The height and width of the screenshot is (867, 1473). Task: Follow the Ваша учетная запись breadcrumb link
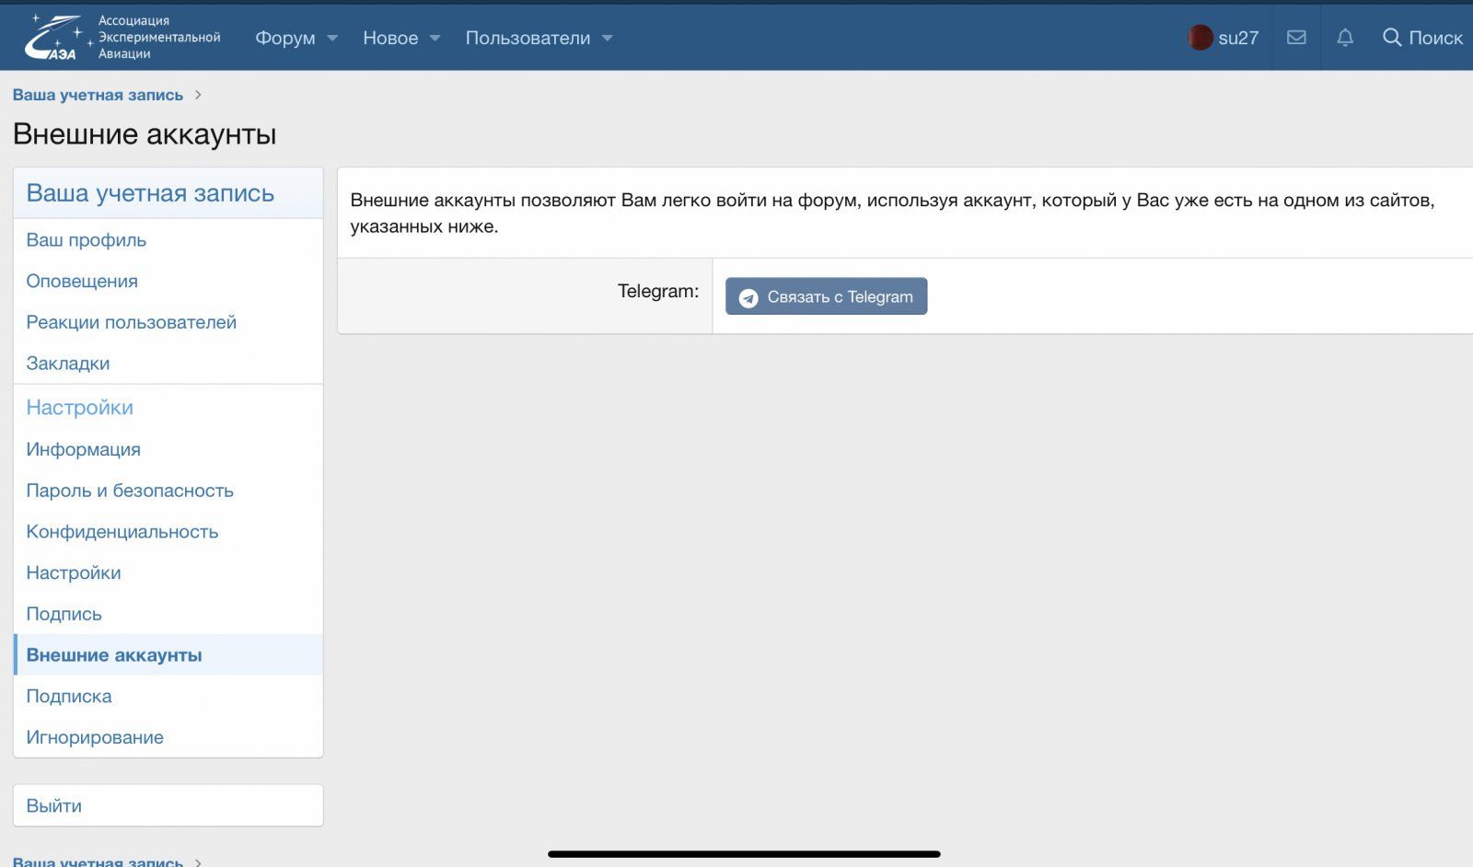(98, 95)
